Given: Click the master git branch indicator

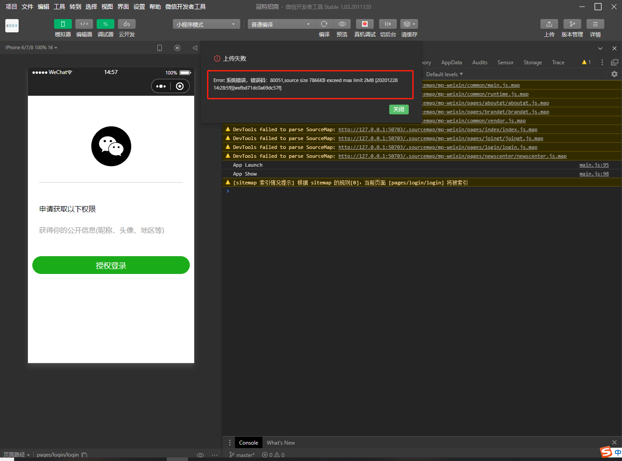Looking at the screenshot, I should [242, 455].
